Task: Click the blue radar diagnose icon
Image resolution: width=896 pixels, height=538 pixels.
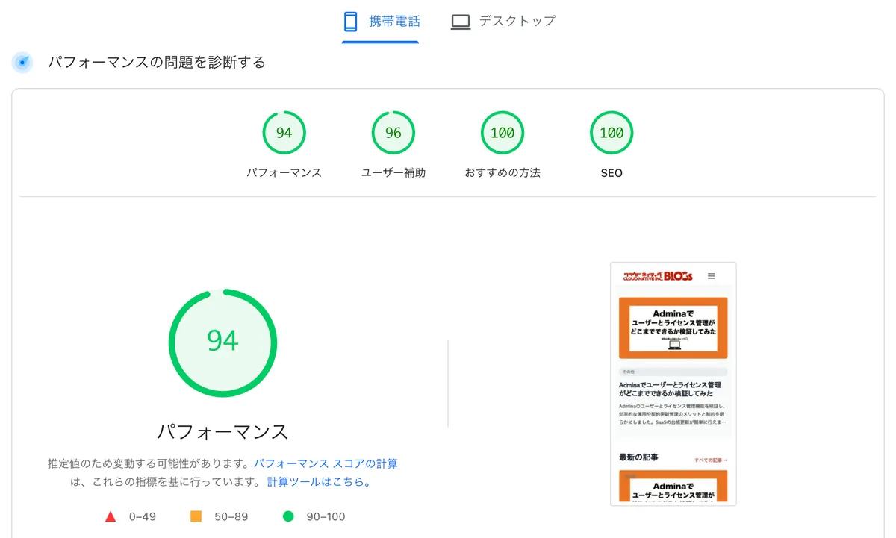Action: [23, 63]
